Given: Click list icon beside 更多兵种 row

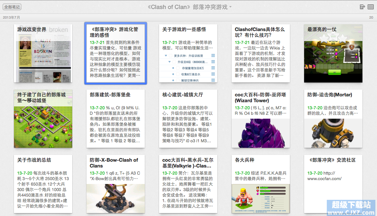Looking at the screenshot, I should (x=213, y=56).
